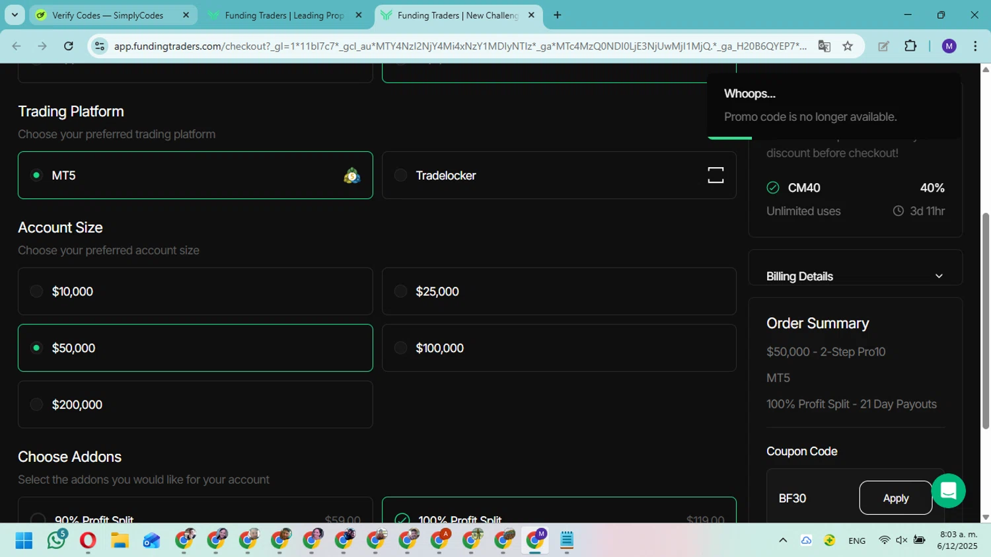Click the notification green progress bar

pos(729,137)
